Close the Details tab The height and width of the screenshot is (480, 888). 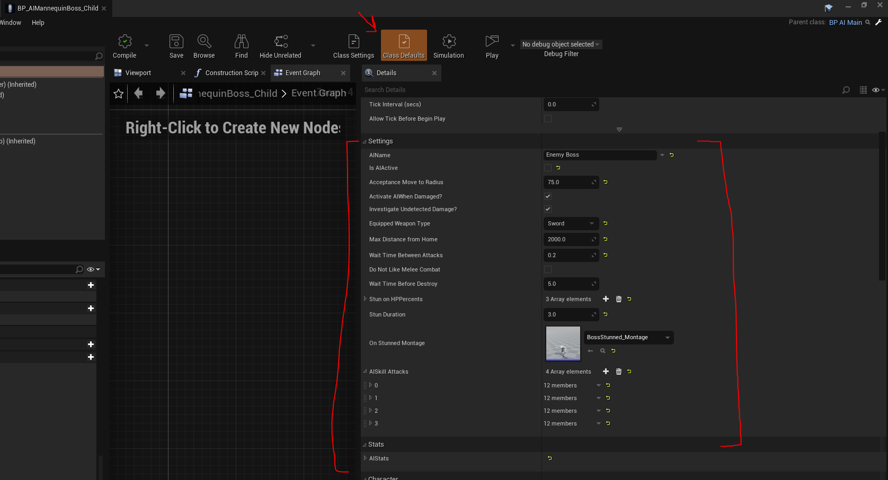point(434,73)
